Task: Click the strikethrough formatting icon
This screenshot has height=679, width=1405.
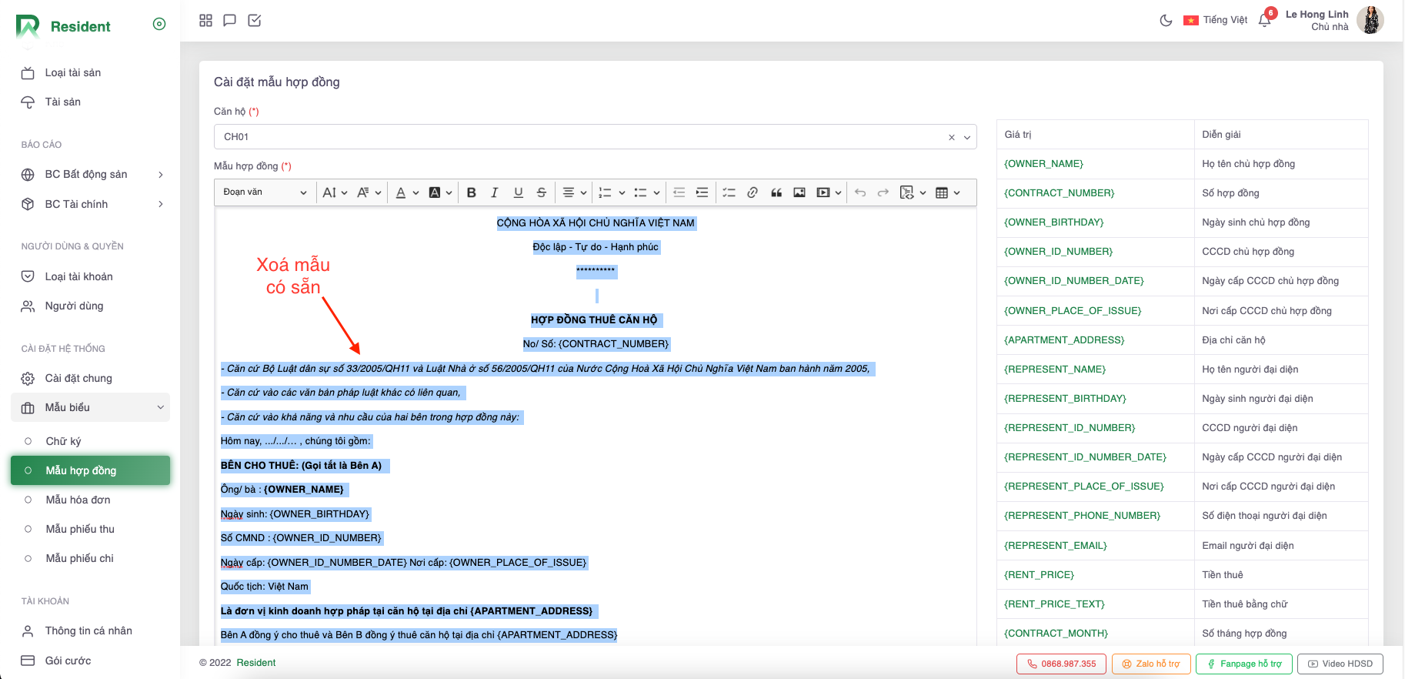Action: (542, 192)
